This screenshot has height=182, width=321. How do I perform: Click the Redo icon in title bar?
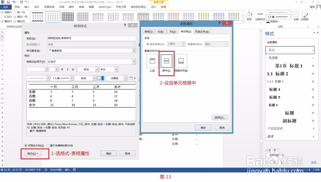coord(21,2)
